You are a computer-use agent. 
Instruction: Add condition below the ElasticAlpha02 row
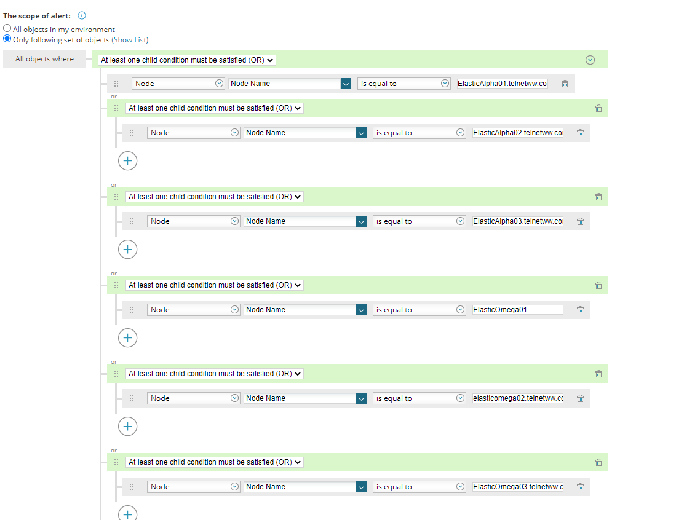coord(127,161)
